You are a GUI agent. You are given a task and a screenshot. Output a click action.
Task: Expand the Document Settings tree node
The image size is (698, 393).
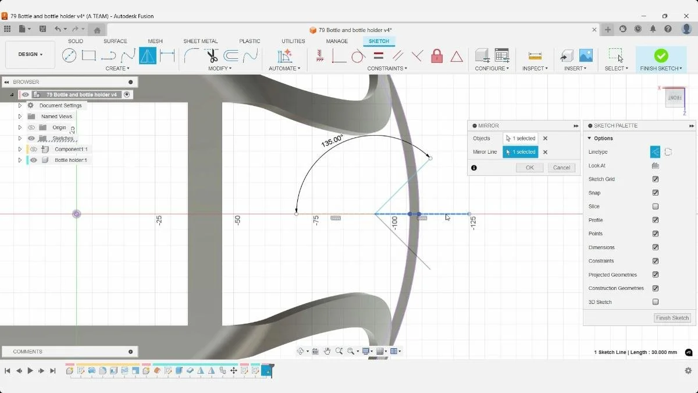click(20, 105)
